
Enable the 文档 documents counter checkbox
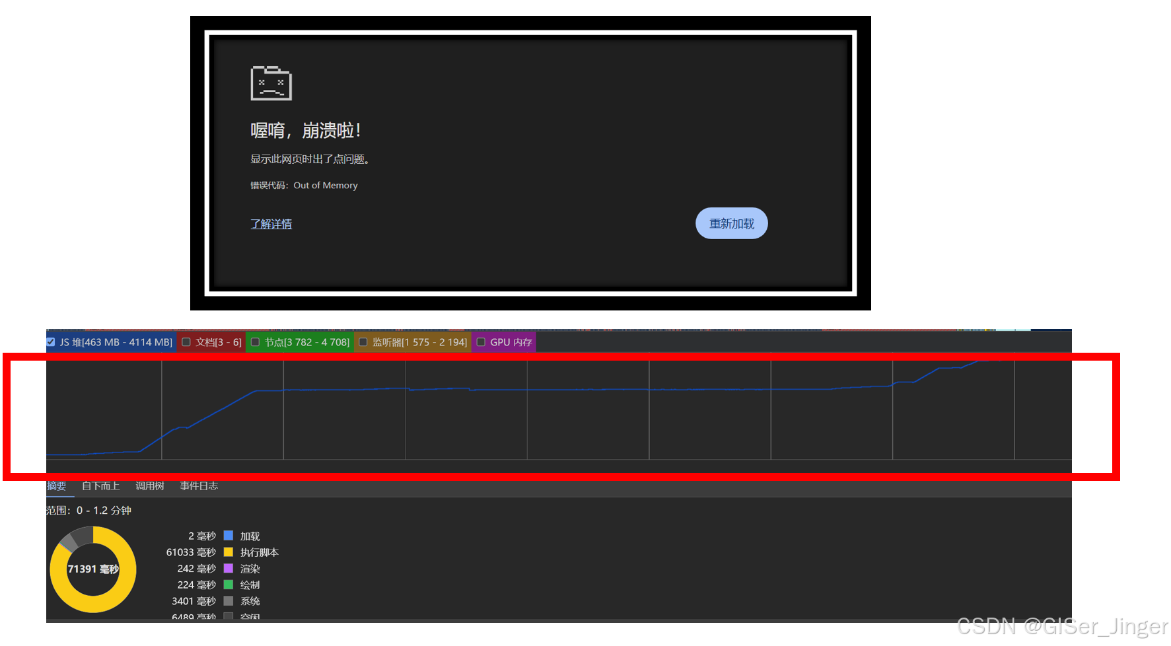(x=186, y=341)
